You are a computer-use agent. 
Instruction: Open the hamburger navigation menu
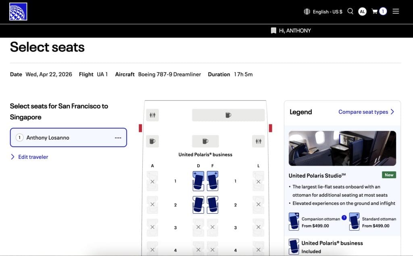[396, 11]
